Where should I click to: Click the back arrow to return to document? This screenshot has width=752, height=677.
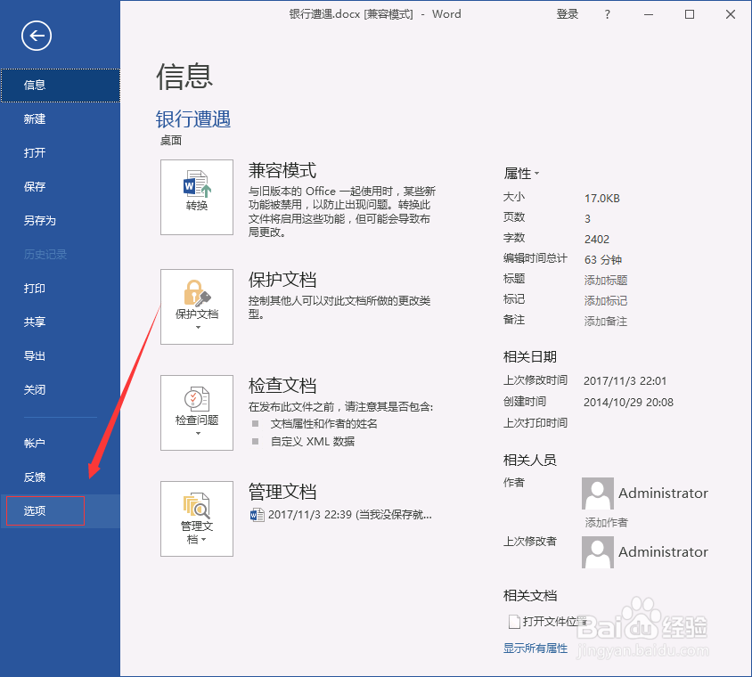click(37, 36)
